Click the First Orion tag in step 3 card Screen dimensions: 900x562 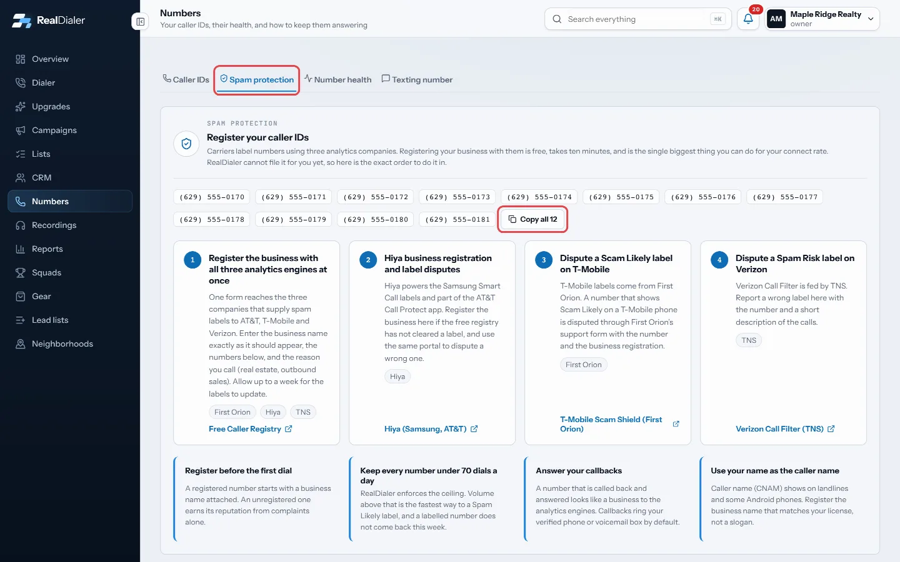click(x=584, y=365)
